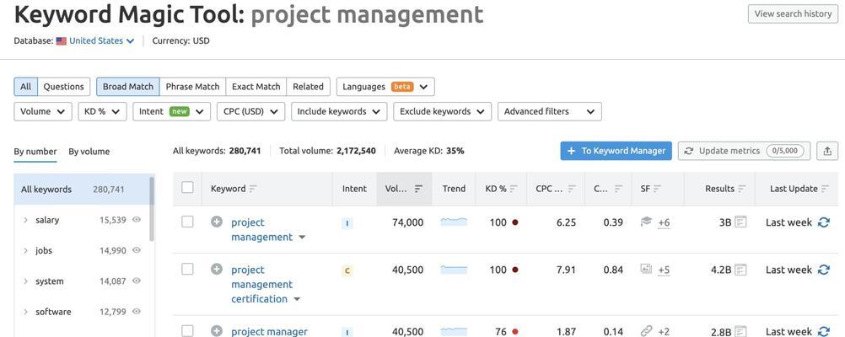Image resolution: width=845 pixels, height=337 pixels.
Task: Add project management keyword with plus icon
Action: pyautogui.click(x=217, y=222)
